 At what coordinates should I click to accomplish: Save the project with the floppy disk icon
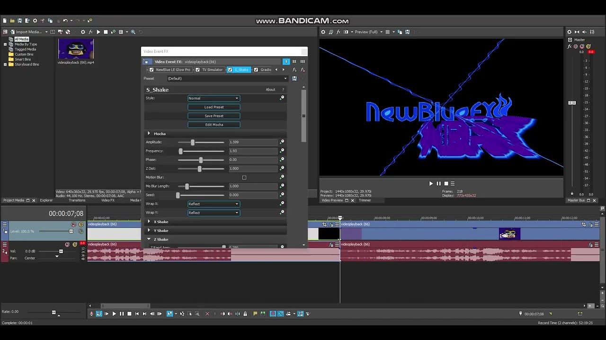[20, 21]
